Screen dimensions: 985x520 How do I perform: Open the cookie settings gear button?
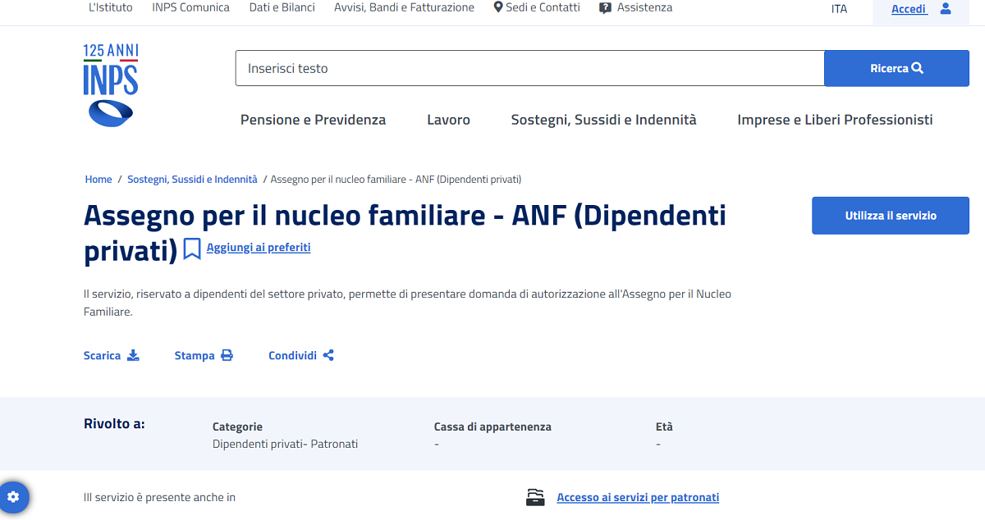13,497
